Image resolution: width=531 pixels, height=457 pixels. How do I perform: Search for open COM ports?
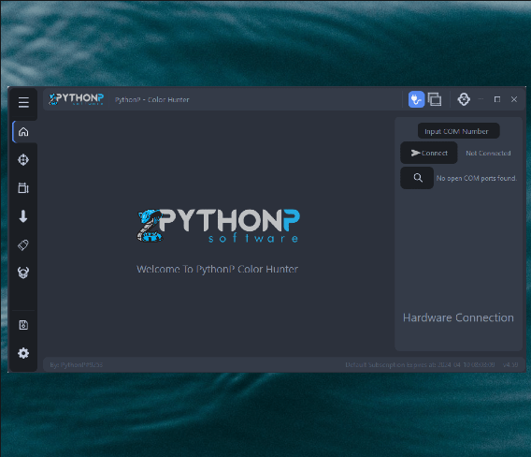point(417,178)
